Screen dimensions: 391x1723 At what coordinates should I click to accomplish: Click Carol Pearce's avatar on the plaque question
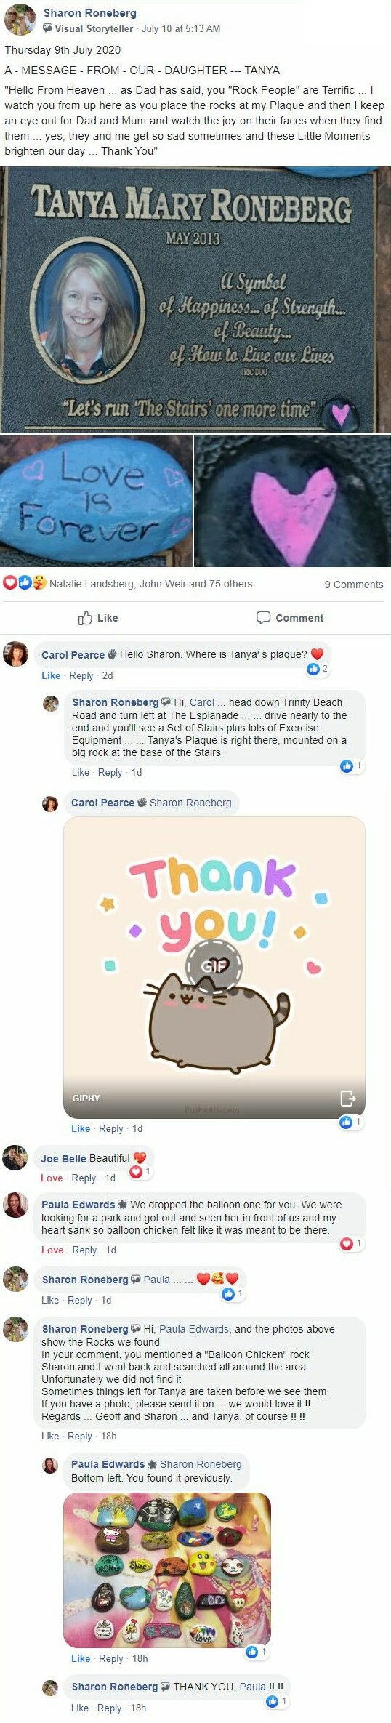pos(16,654)
